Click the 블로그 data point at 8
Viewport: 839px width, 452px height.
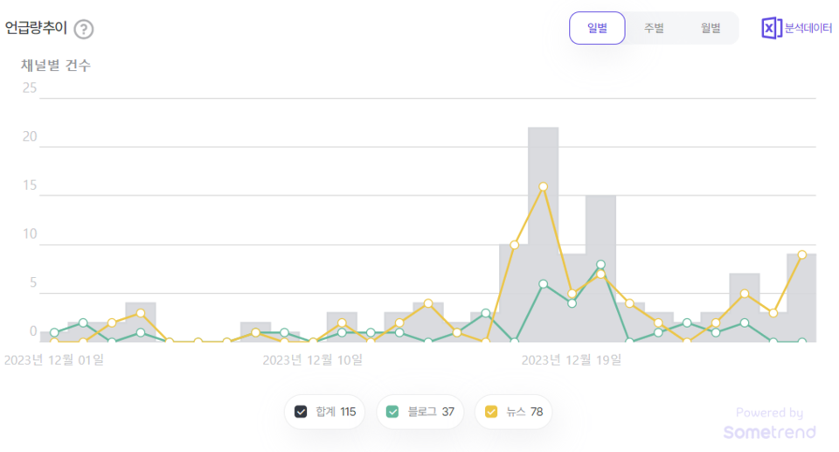600,264
